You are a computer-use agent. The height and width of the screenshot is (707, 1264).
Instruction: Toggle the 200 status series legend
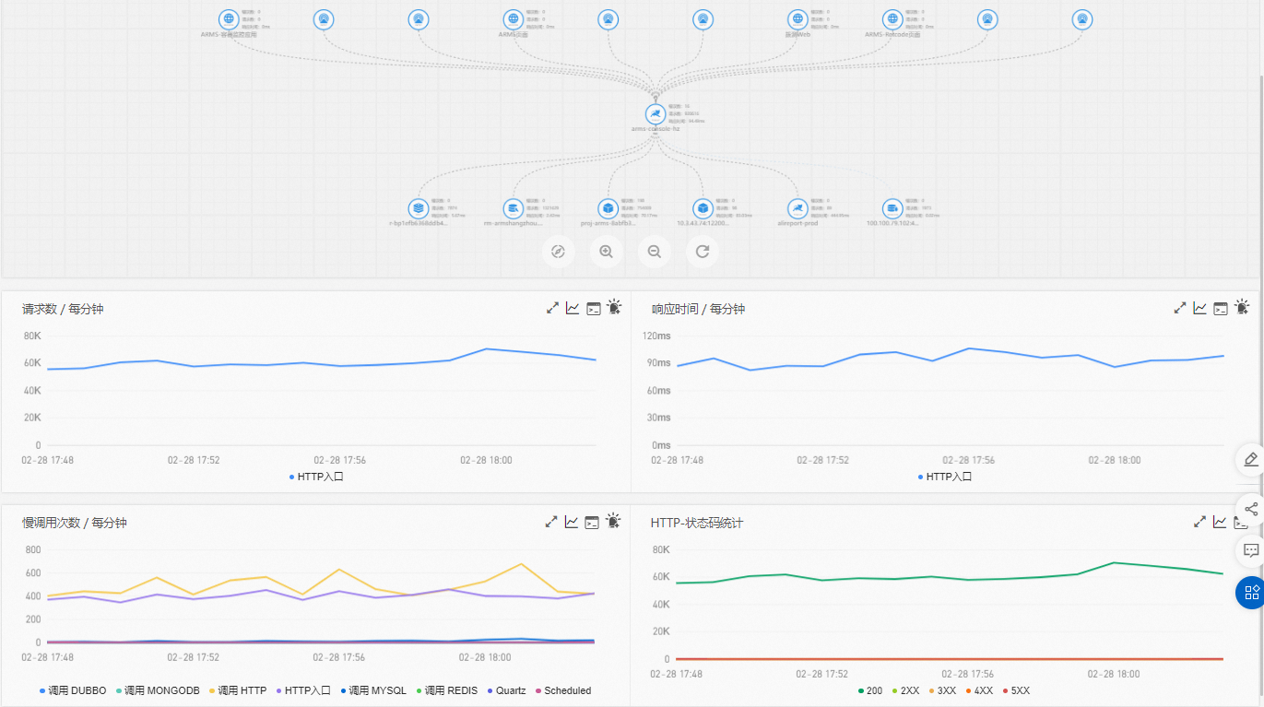pyautogui.click(x=869, y=690)
